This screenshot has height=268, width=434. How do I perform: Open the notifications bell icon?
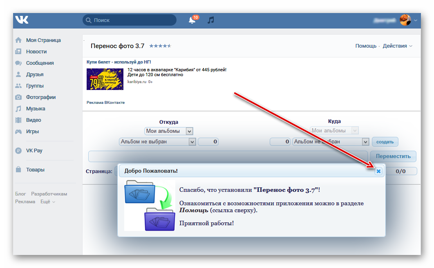[x=192, y=20]
